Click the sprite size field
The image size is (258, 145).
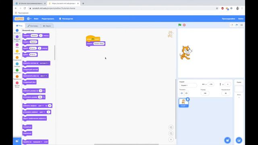(205, 93)
